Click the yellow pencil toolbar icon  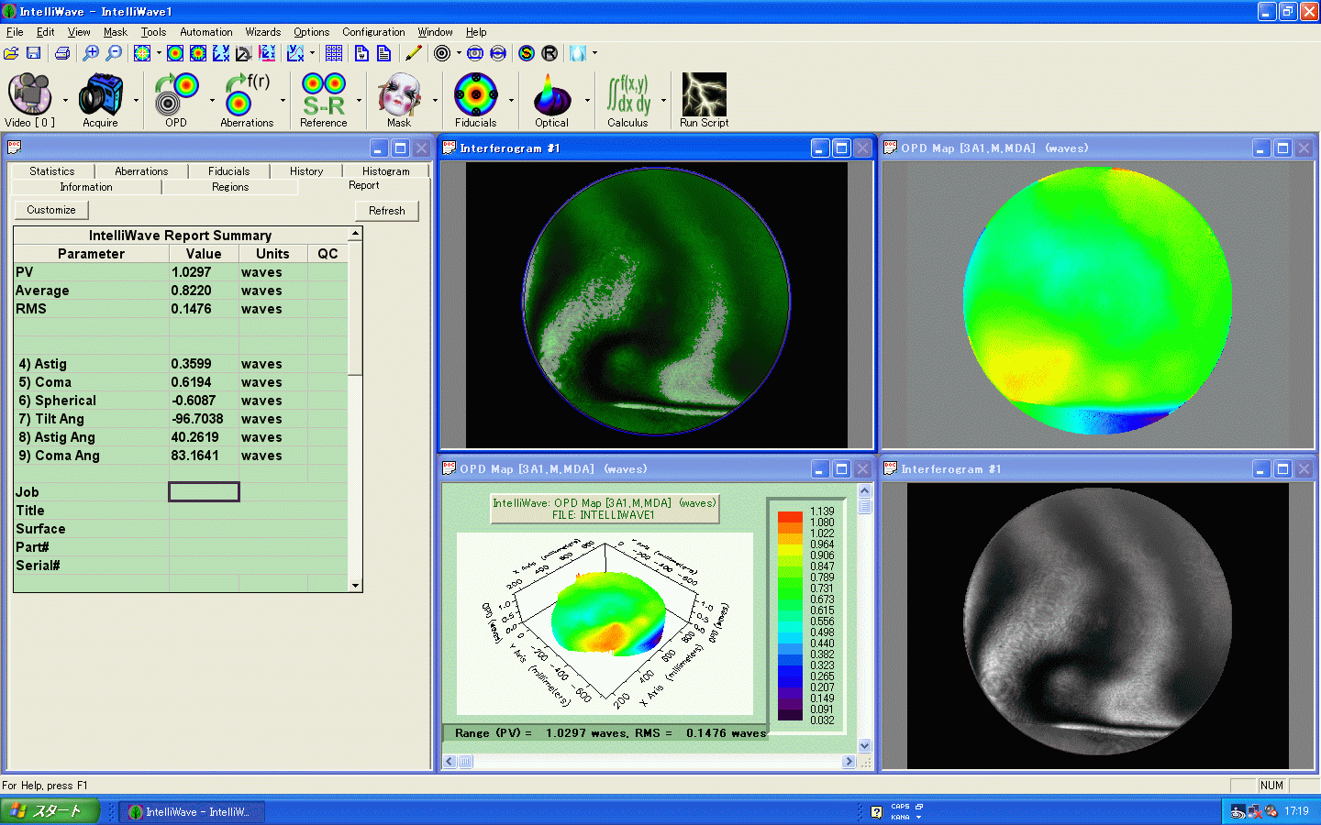pyautogui.click(x=414, y=53)
